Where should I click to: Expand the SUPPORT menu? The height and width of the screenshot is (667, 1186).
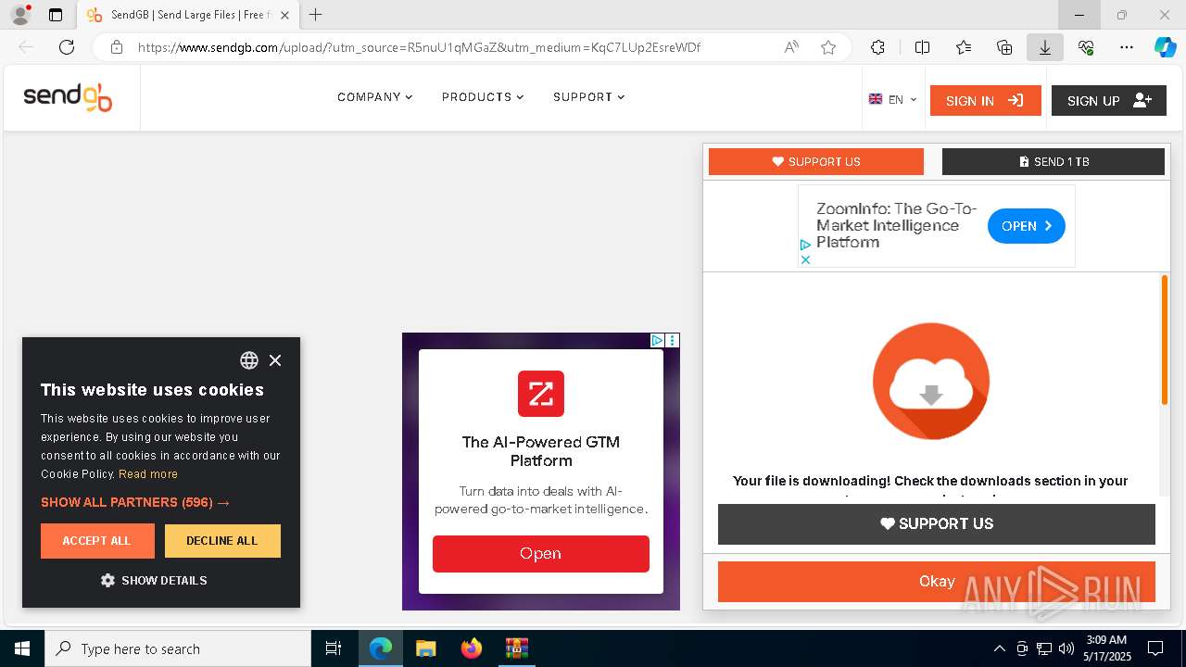tap(588, 97)
